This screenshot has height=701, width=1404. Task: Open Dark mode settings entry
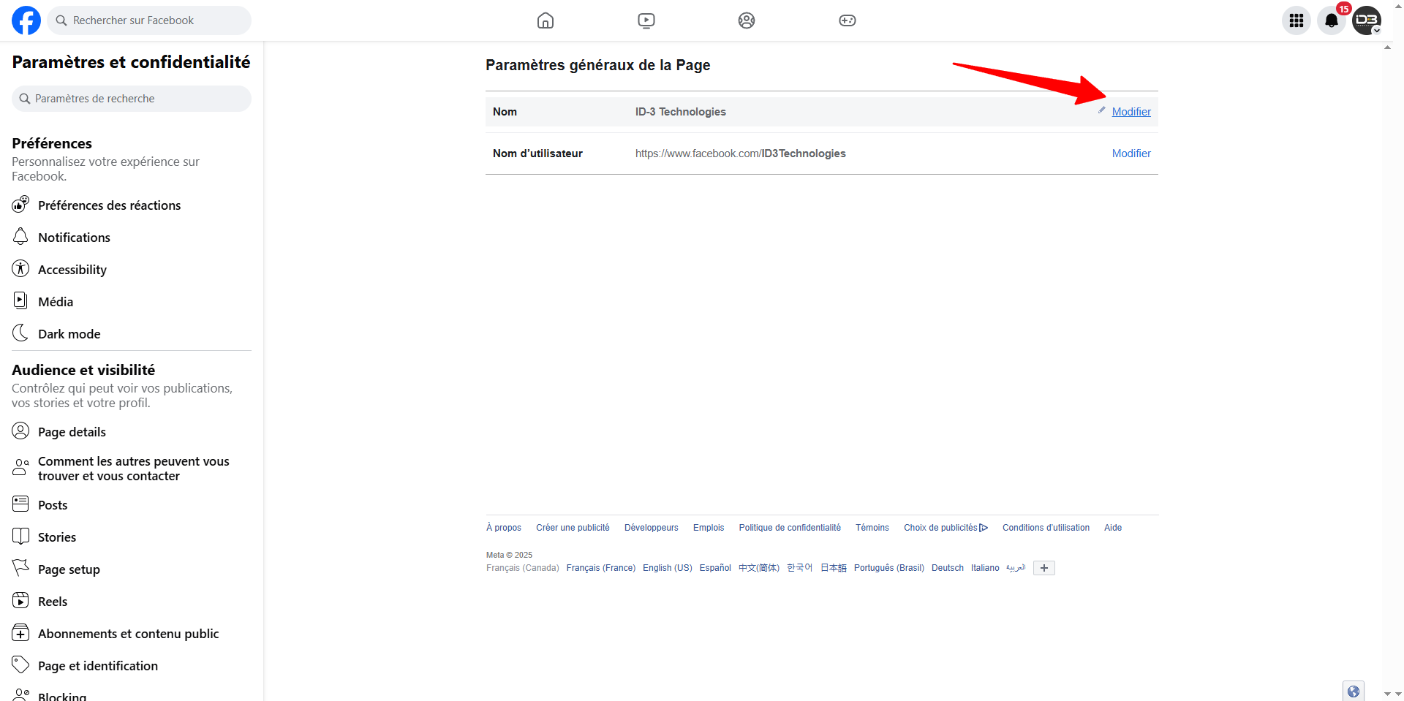[x=132, y=334]
